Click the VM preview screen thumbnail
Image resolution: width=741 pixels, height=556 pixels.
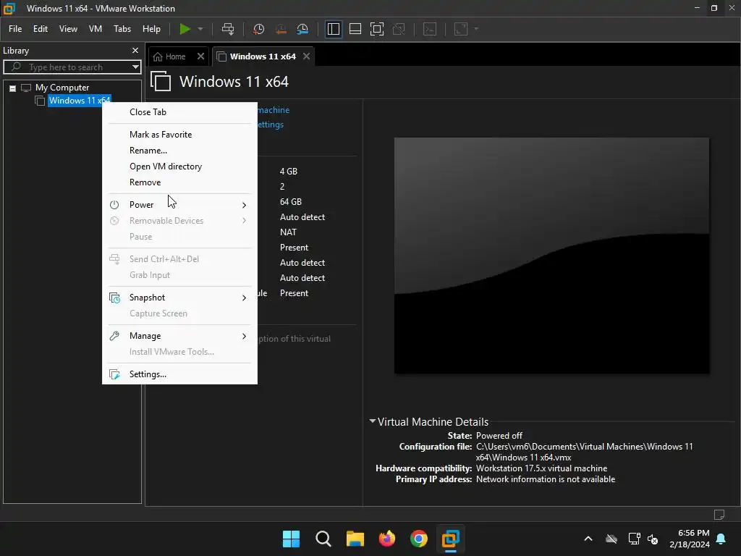(x=551, y=256)
